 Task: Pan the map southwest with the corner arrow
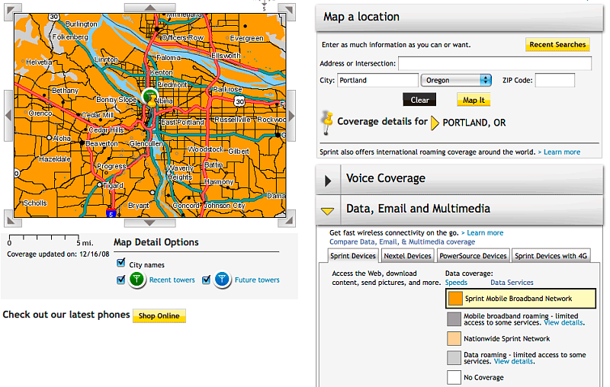13,219
